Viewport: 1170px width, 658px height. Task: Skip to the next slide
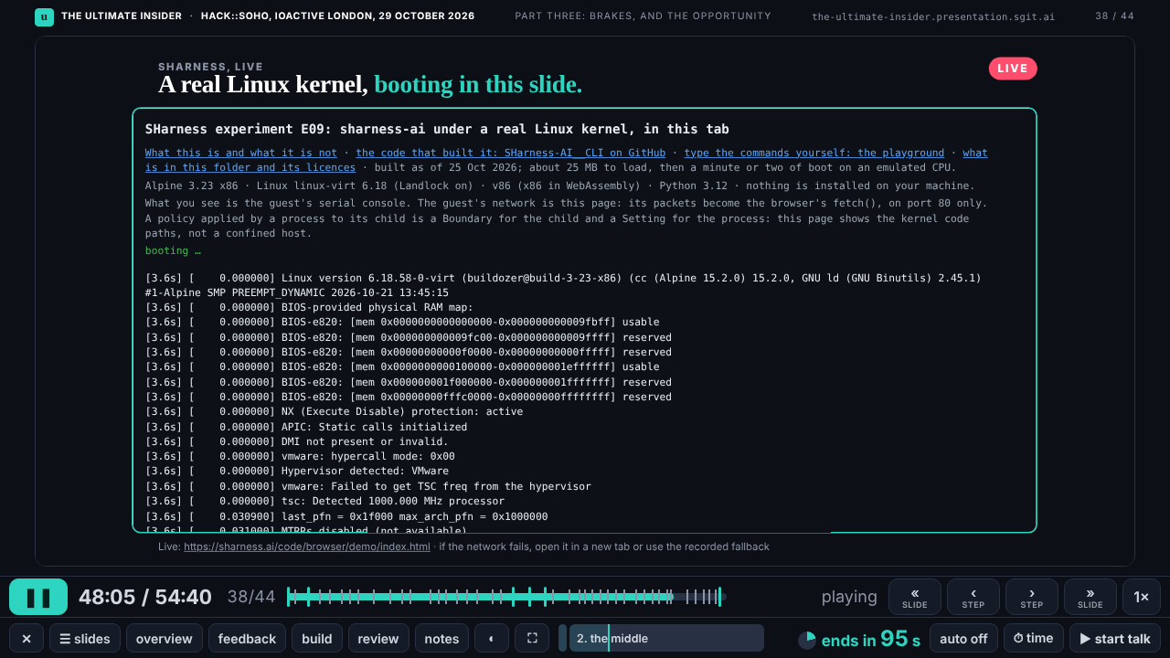pos(1090,597)
